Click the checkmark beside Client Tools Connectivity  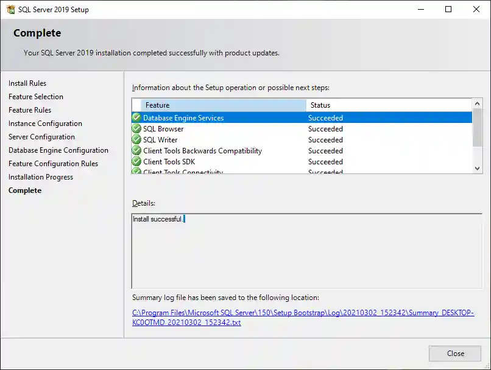point(136,172)
